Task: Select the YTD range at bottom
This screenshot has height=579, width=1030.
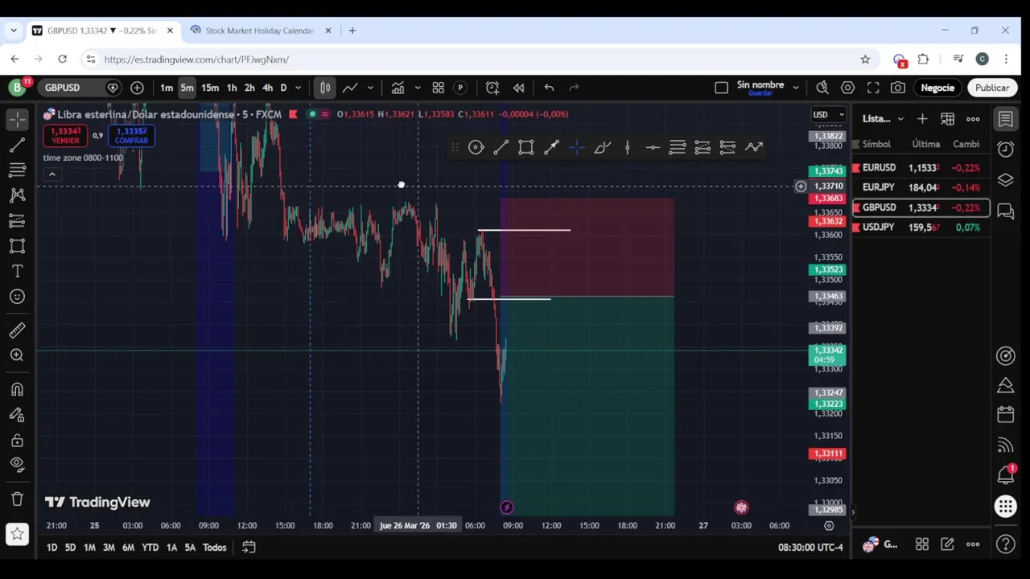Action: (x=150, y=548)
